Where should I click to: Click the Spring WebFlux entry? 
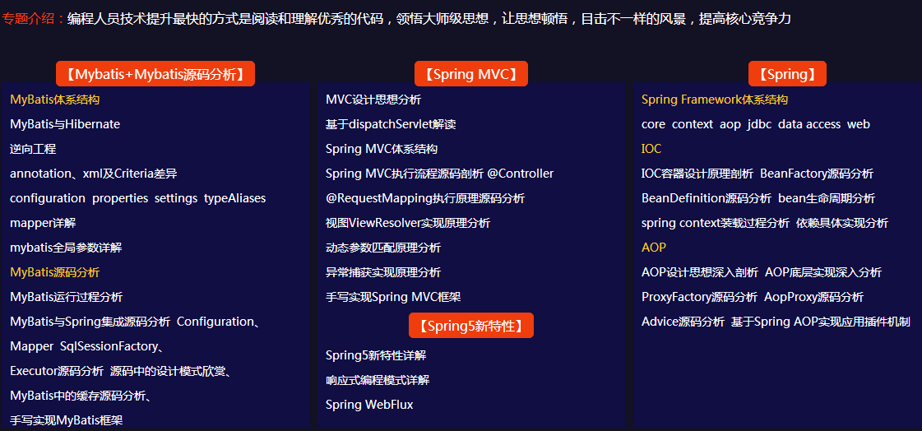click(369, 406)
